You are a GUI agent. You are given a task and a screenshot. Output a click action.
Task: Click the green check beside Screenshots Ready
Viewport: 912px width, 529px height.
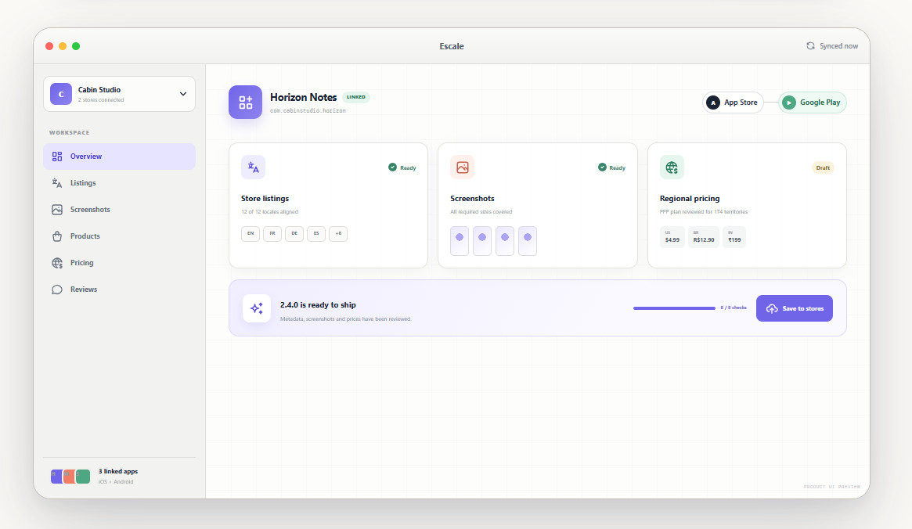click(x=602, y=167)
